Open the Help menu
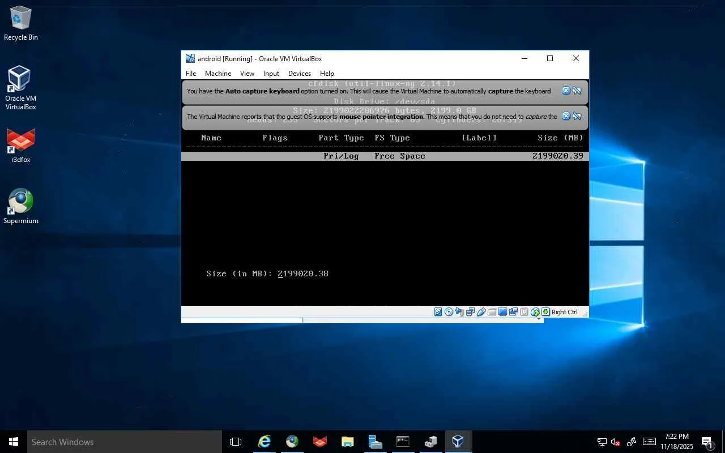 327,74
